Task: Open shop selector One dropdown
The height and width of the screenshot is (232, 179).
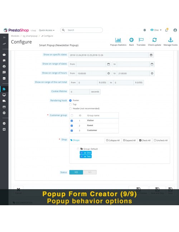Action: (156, 30)
